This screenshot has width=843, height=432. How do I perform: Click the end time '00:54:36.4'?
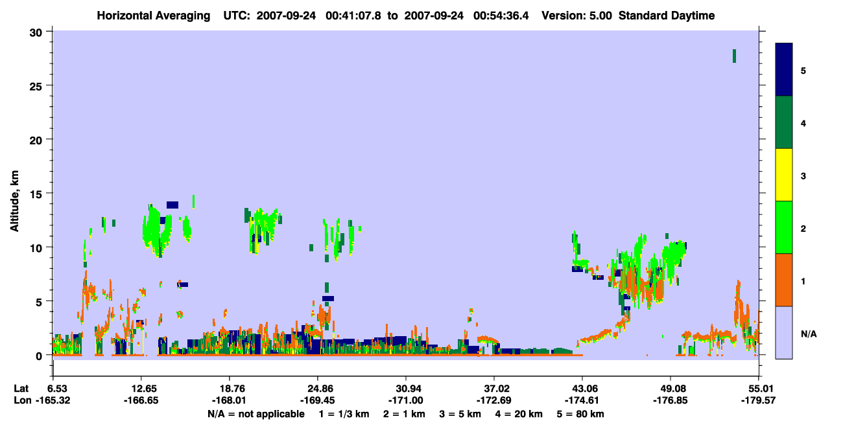(x=501, y=16)
